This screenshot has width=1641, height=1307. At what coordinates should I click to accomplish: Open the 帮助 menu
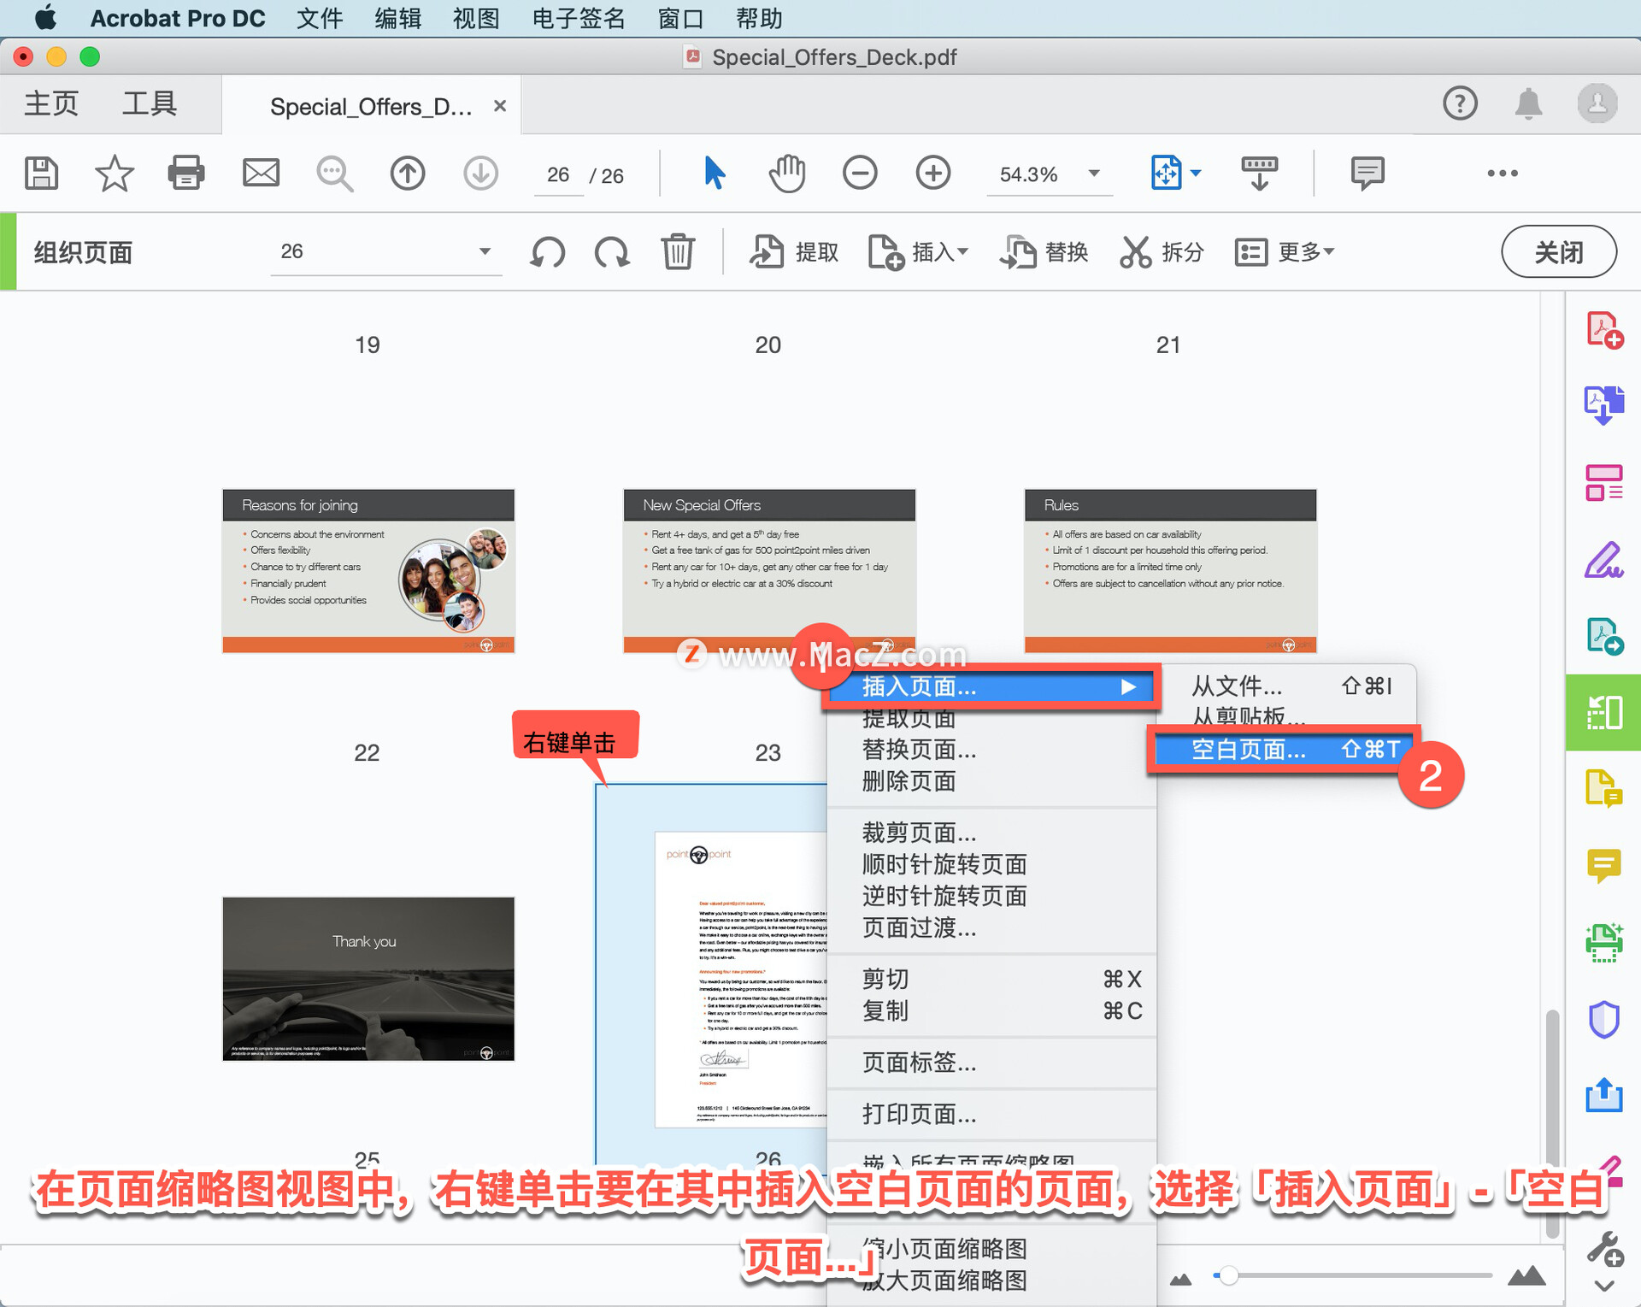click(x=759, y=18)
